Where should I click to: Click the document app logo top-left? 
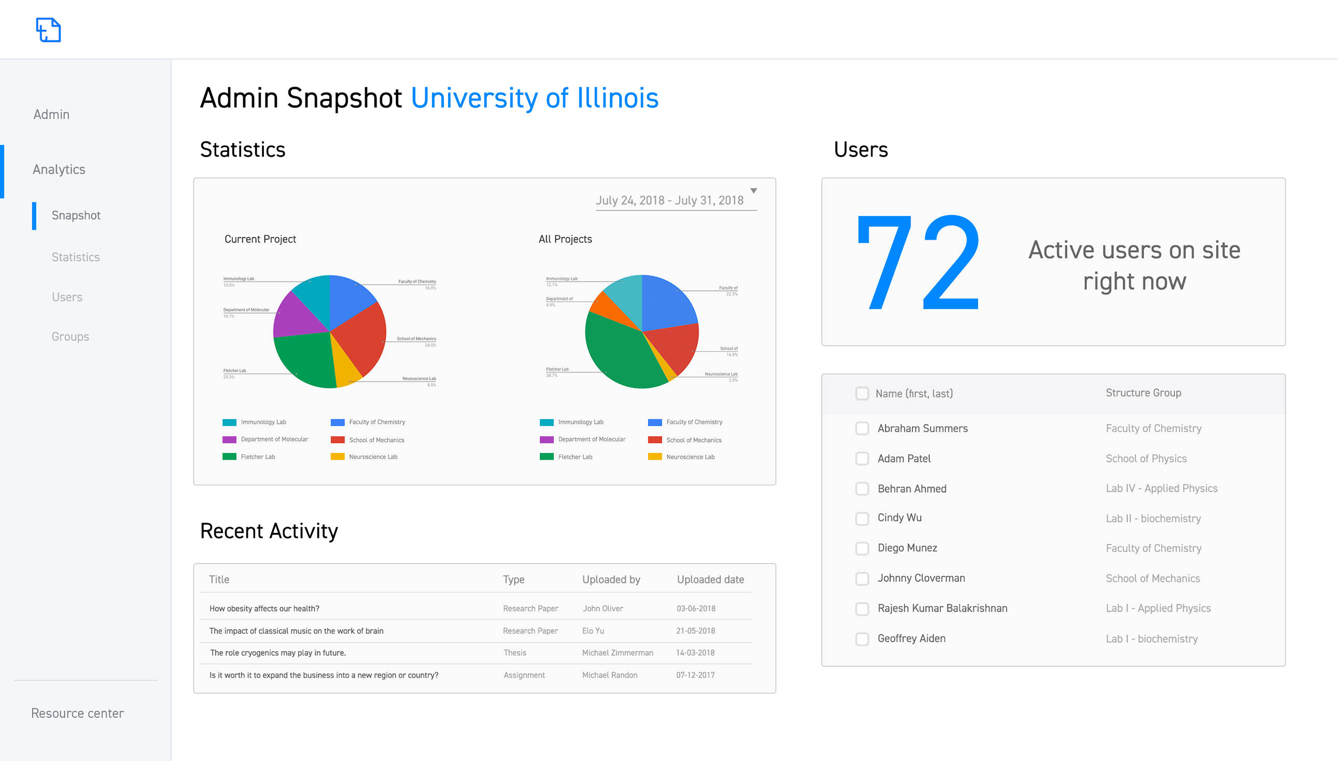pyautogui.click(x=48, y=30)
